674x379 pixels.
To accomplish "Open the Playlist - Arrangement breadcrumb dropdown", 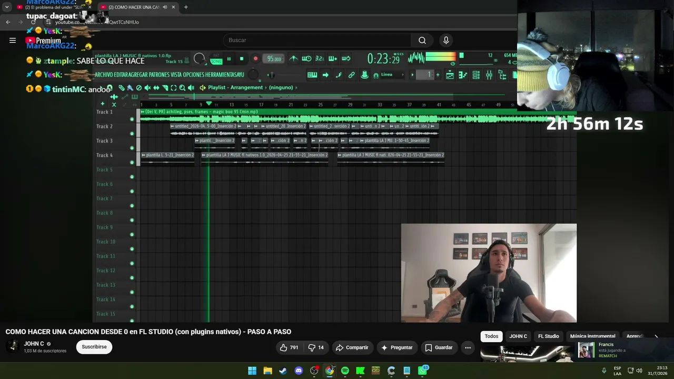I will point(235,87).
